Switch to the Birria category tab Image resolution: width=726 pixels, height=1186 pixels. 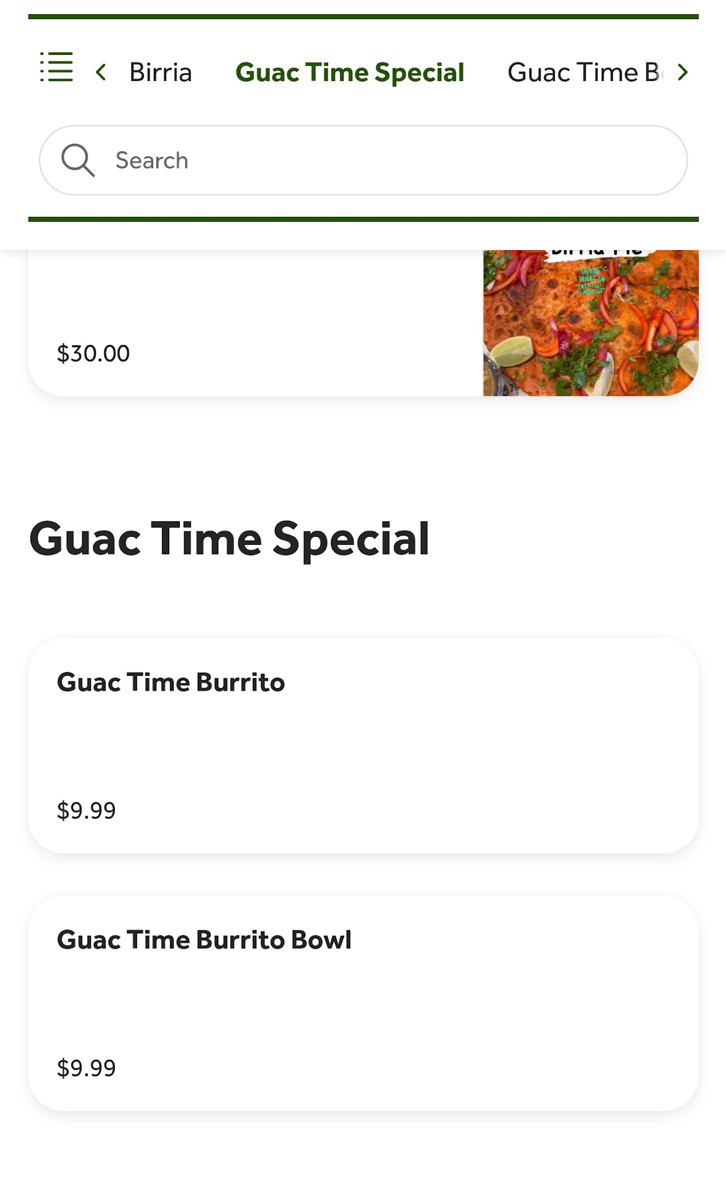160,73
